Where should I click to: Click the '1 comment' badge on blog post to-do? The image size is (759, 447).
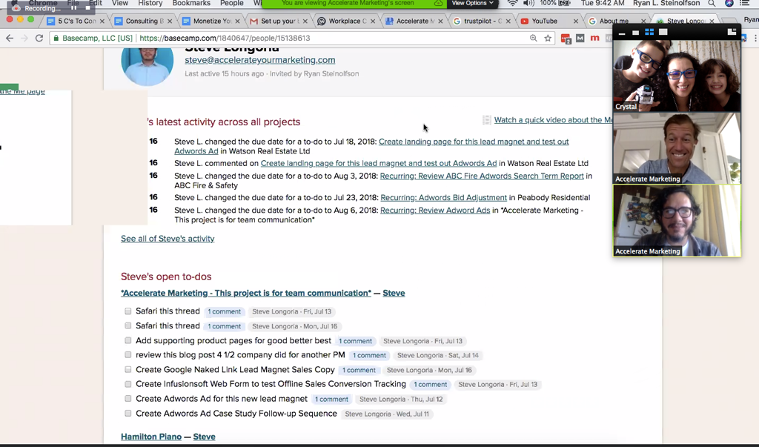[x=369, y=356]
